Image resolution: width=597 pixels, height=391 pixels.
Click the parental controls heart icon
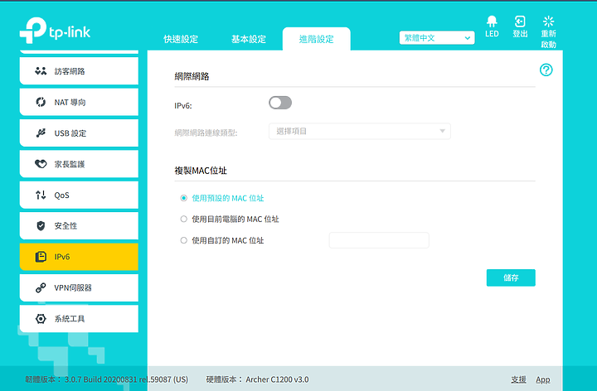(41, 164)
